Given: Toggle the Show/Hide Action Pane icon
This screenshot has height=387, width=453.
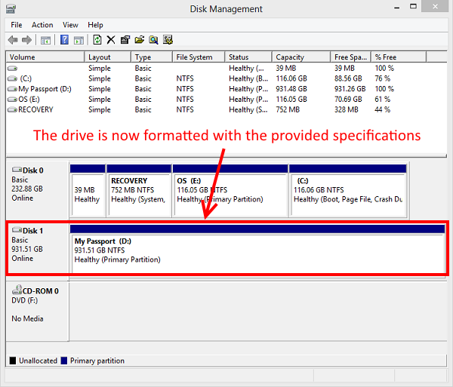Looking at the screenshot, I should click(x=79, y=40).
